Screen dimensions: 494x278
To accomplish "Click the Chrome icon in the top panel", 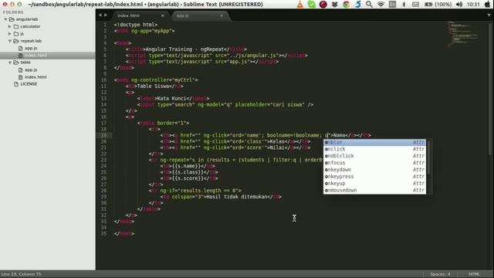I will tap(347, 5).
